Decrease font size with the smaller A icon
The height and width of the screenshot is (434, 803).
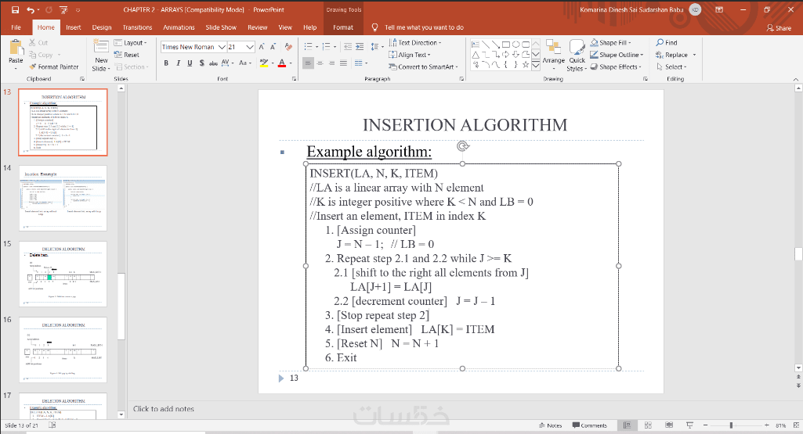coord(273,47)
